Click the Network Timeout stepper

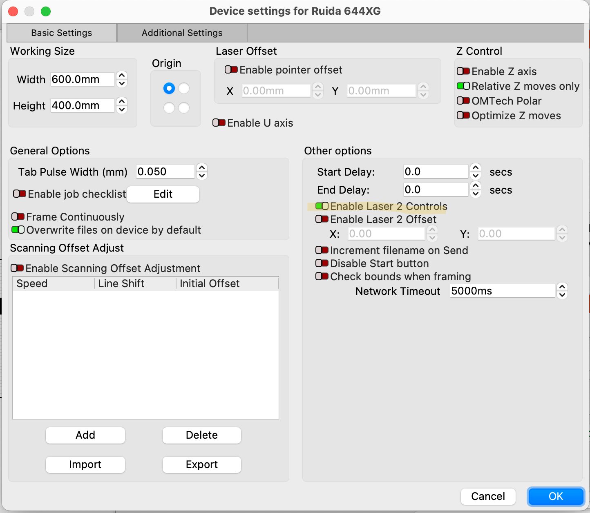pyautogui.click(x=562, y=291)
